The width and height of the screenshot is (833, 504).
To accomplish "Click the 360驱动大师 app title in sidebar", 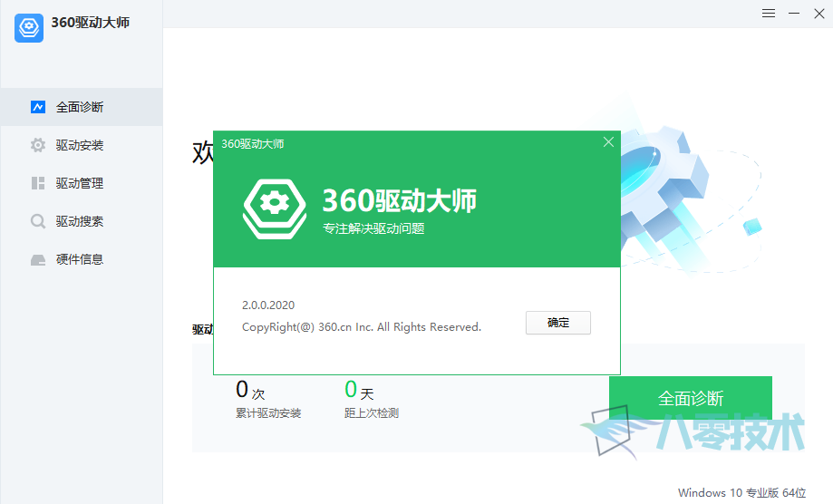I will (x=91, y=23).
